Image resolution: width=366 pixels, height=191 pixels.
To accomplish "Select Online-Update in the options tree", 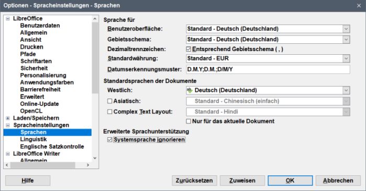I will 39,104.
